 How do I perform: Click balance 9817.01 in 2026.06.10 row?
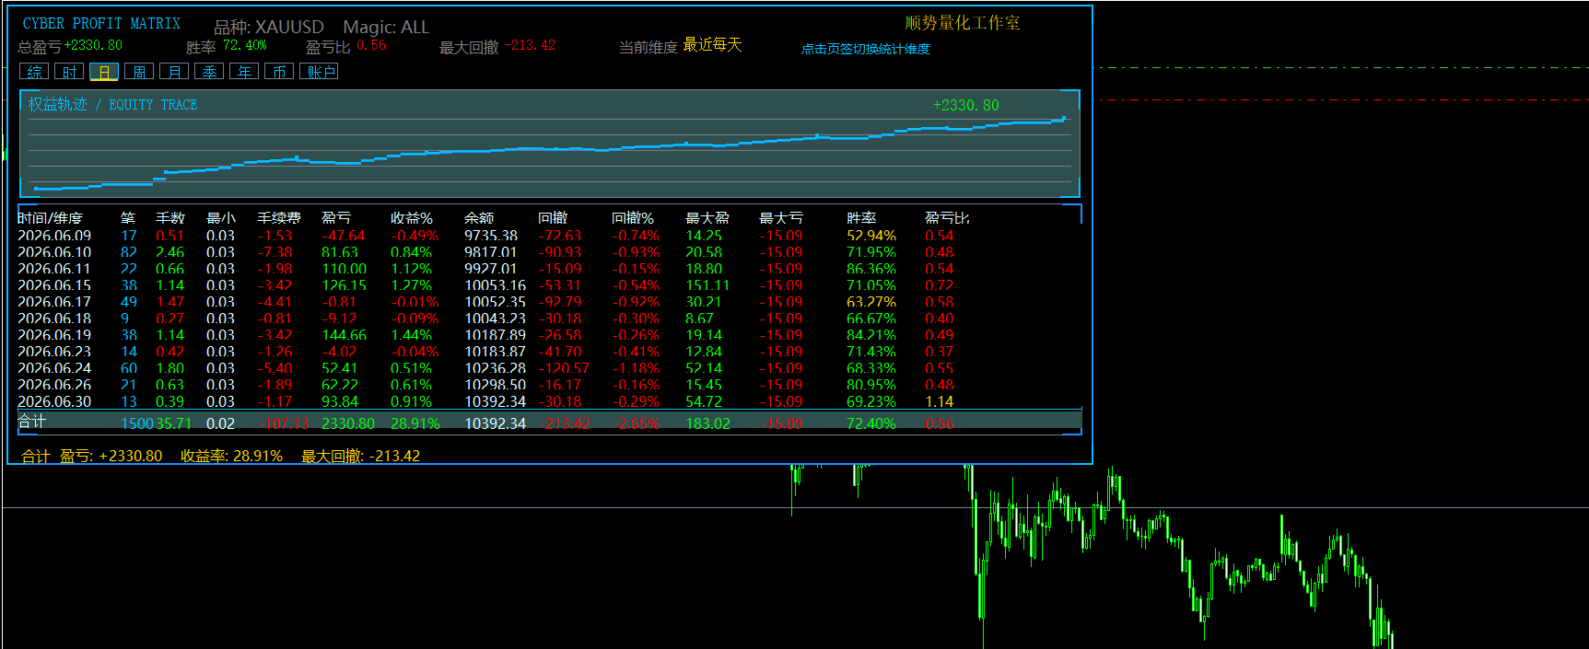[x=491, y=252]
